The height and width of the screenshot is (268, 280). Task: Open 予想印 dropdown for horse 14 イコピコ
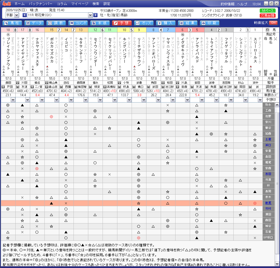pyautogui.click(x=71, y=100)
